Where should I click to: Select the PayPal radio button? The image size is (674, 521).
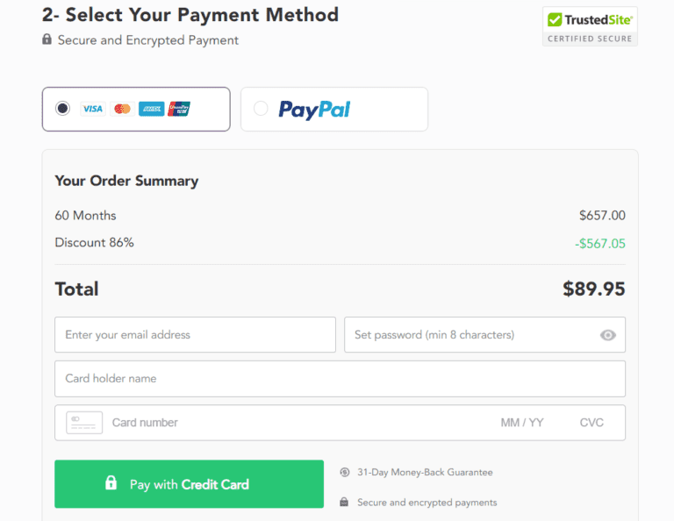coord(261,109)
